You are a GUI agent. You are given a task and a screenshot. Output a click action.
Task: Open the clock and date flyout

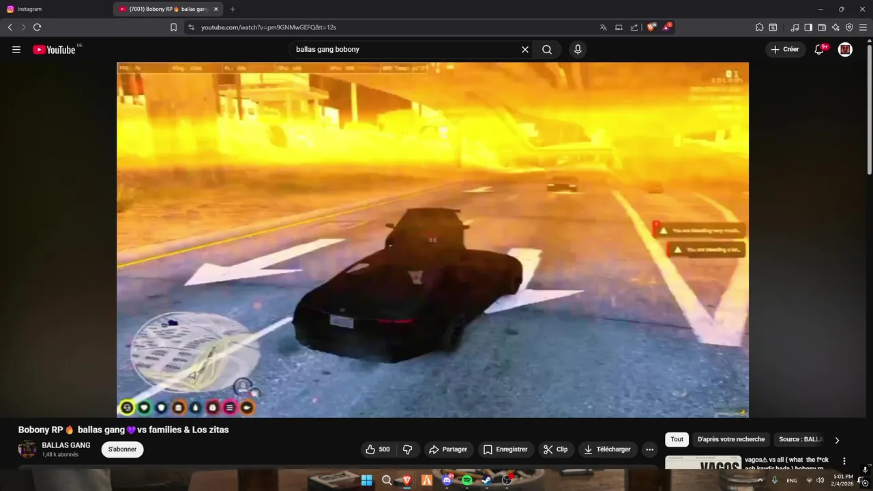click(x=843, y=480)
